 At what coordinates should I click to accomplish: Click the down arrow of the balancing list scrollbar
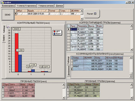tap(82, 19)
